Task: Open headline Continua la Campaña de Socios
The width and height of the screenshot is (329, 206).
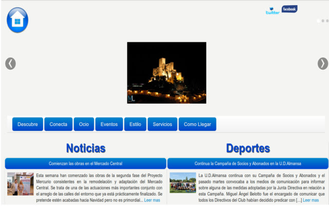Action: 248,164
